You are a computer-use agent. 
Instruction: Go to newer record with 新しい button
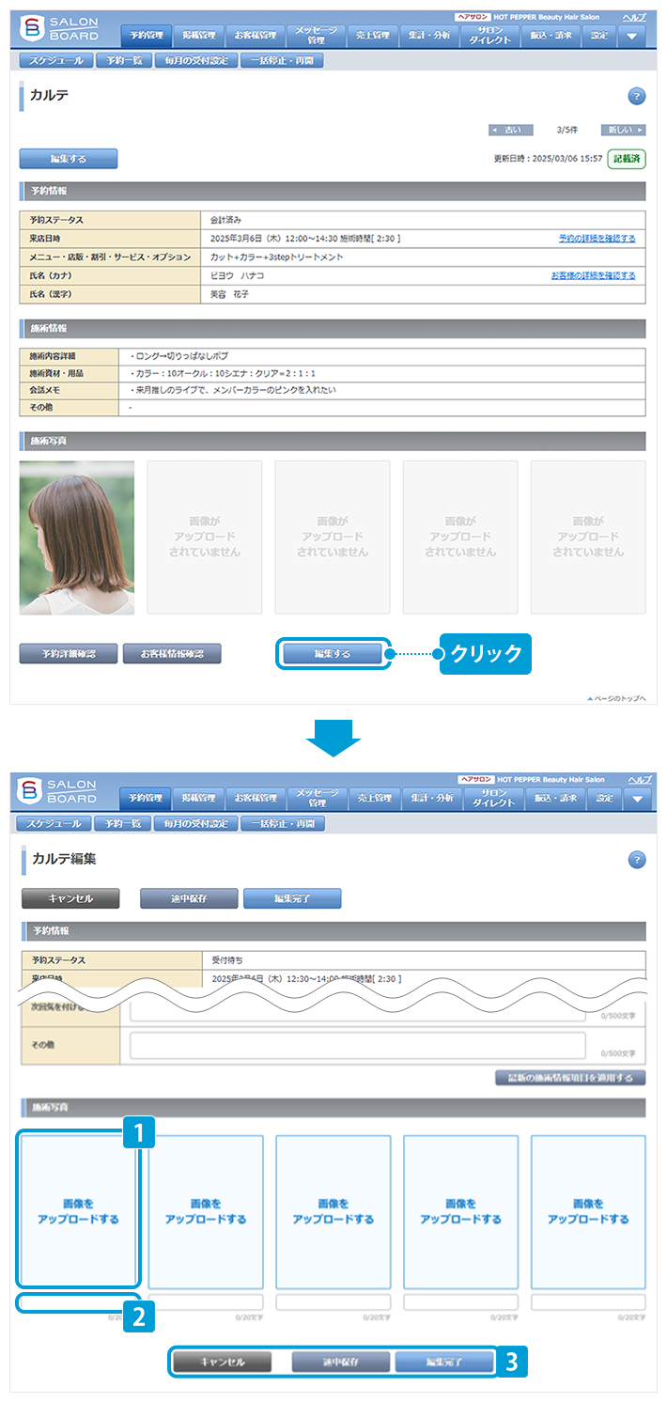coord(623,130)
